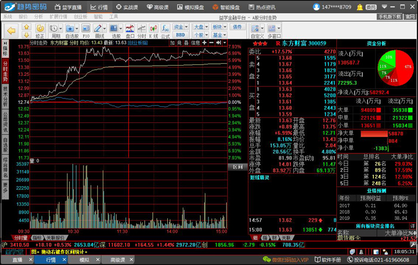Toggle the 竞 (auction) button on chart header

point(180,43)
